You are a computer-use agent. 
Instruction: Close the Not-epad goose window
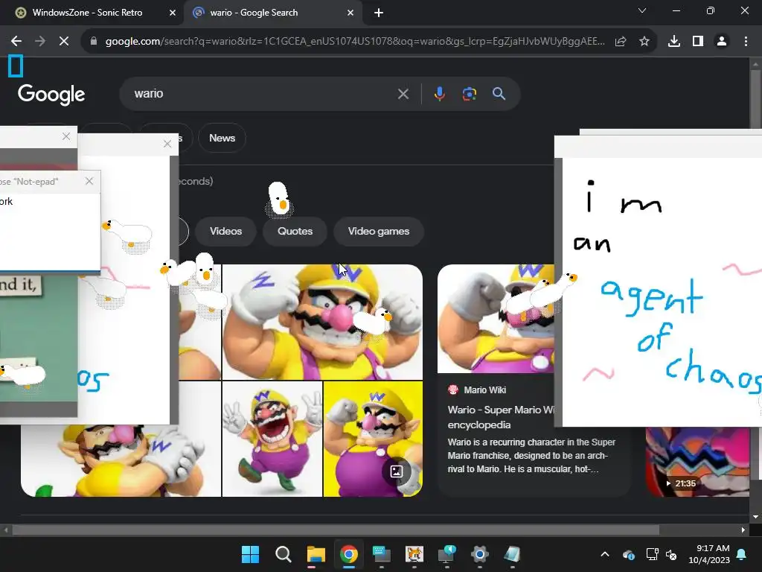(89, 182)
